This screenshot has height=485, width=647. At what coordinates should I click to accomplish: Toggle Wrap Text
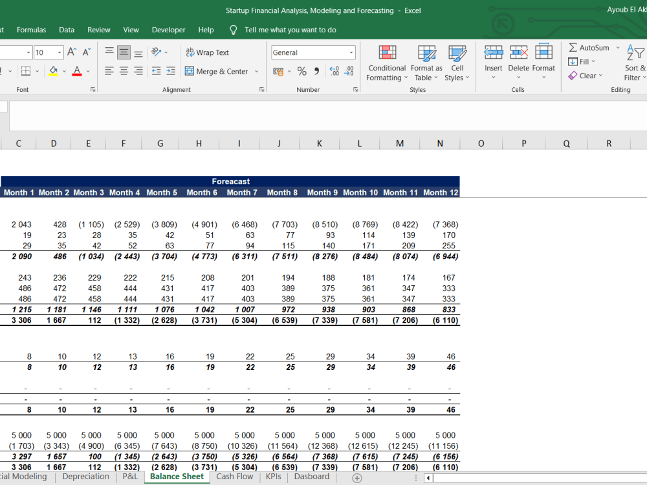point(207,52)
